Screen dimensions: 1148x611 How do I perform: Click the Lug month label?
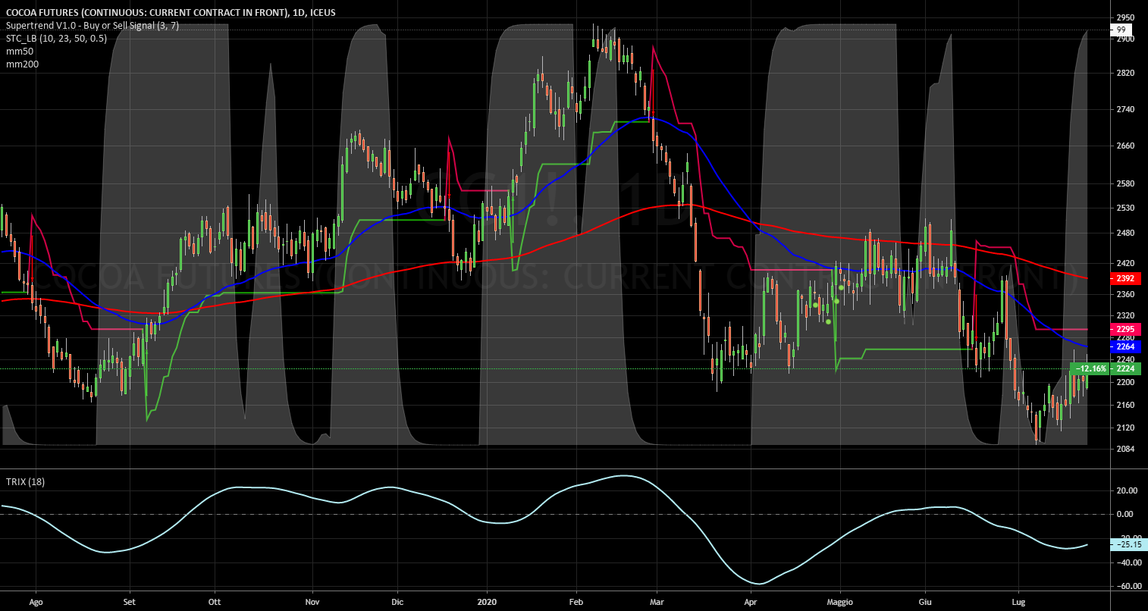point(1019,603)
